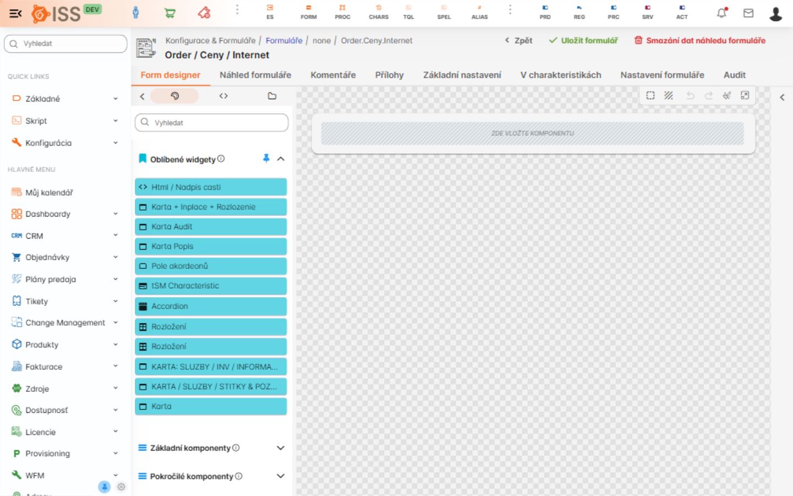Open the TQL shortcut icon
The width and height of the screenshot is (793, 496).
408,12
